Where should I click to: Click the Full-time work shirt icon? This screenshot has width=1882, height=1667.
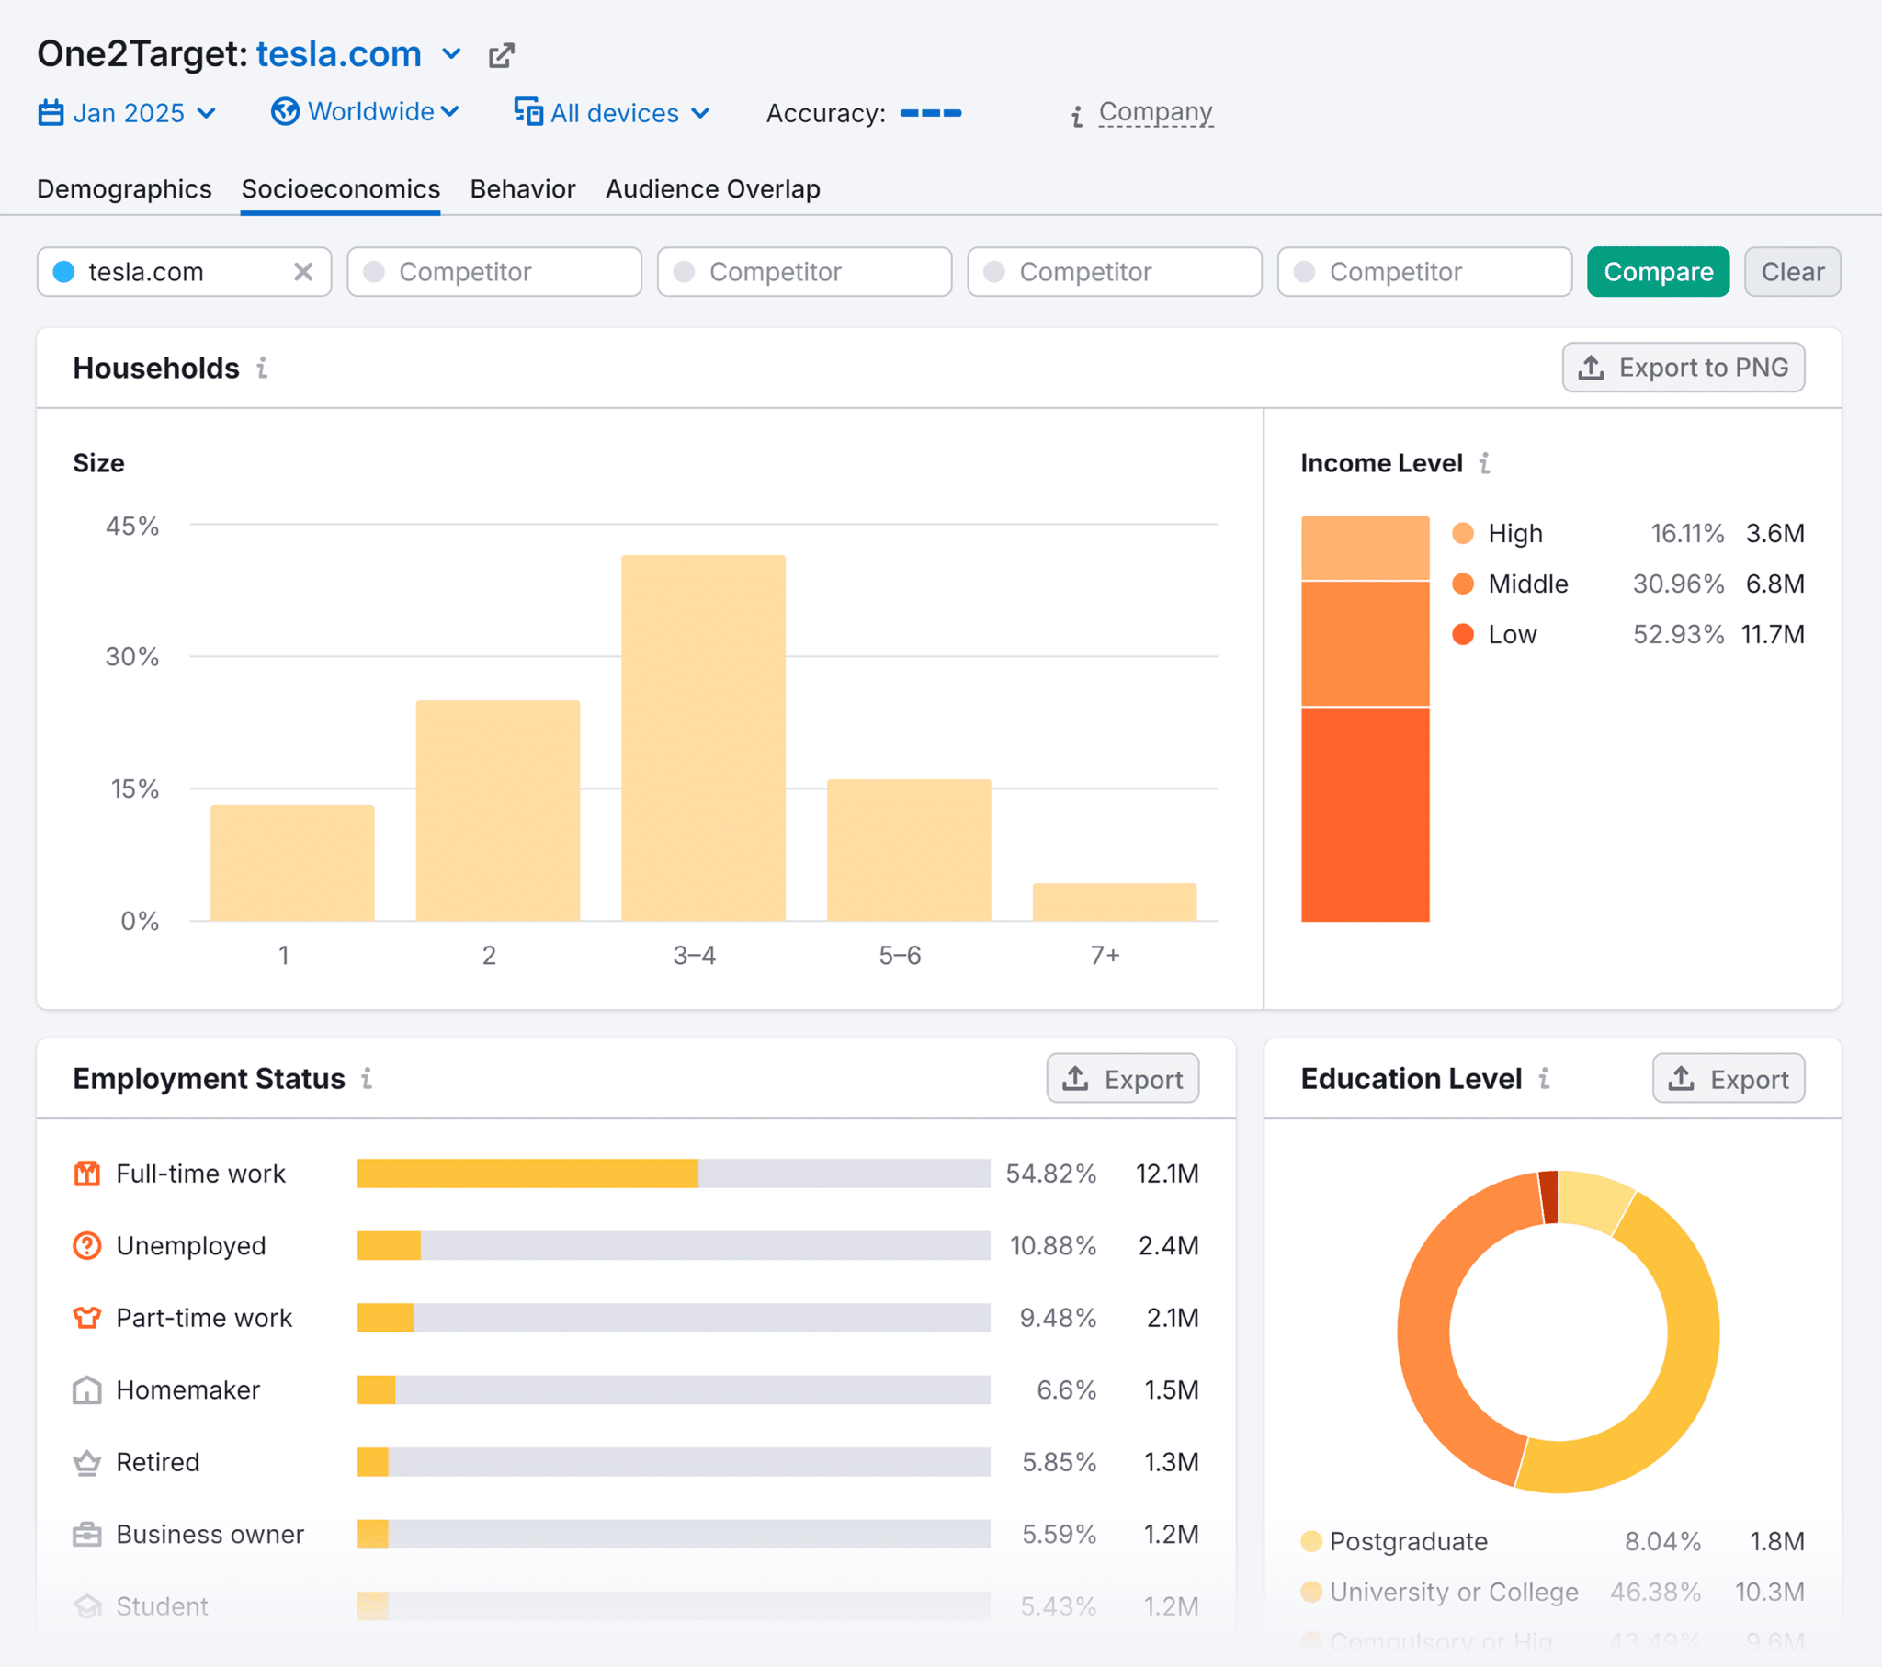(x=86, y=1174)
